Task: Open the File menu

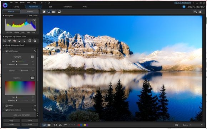Action: pos(11,2)
